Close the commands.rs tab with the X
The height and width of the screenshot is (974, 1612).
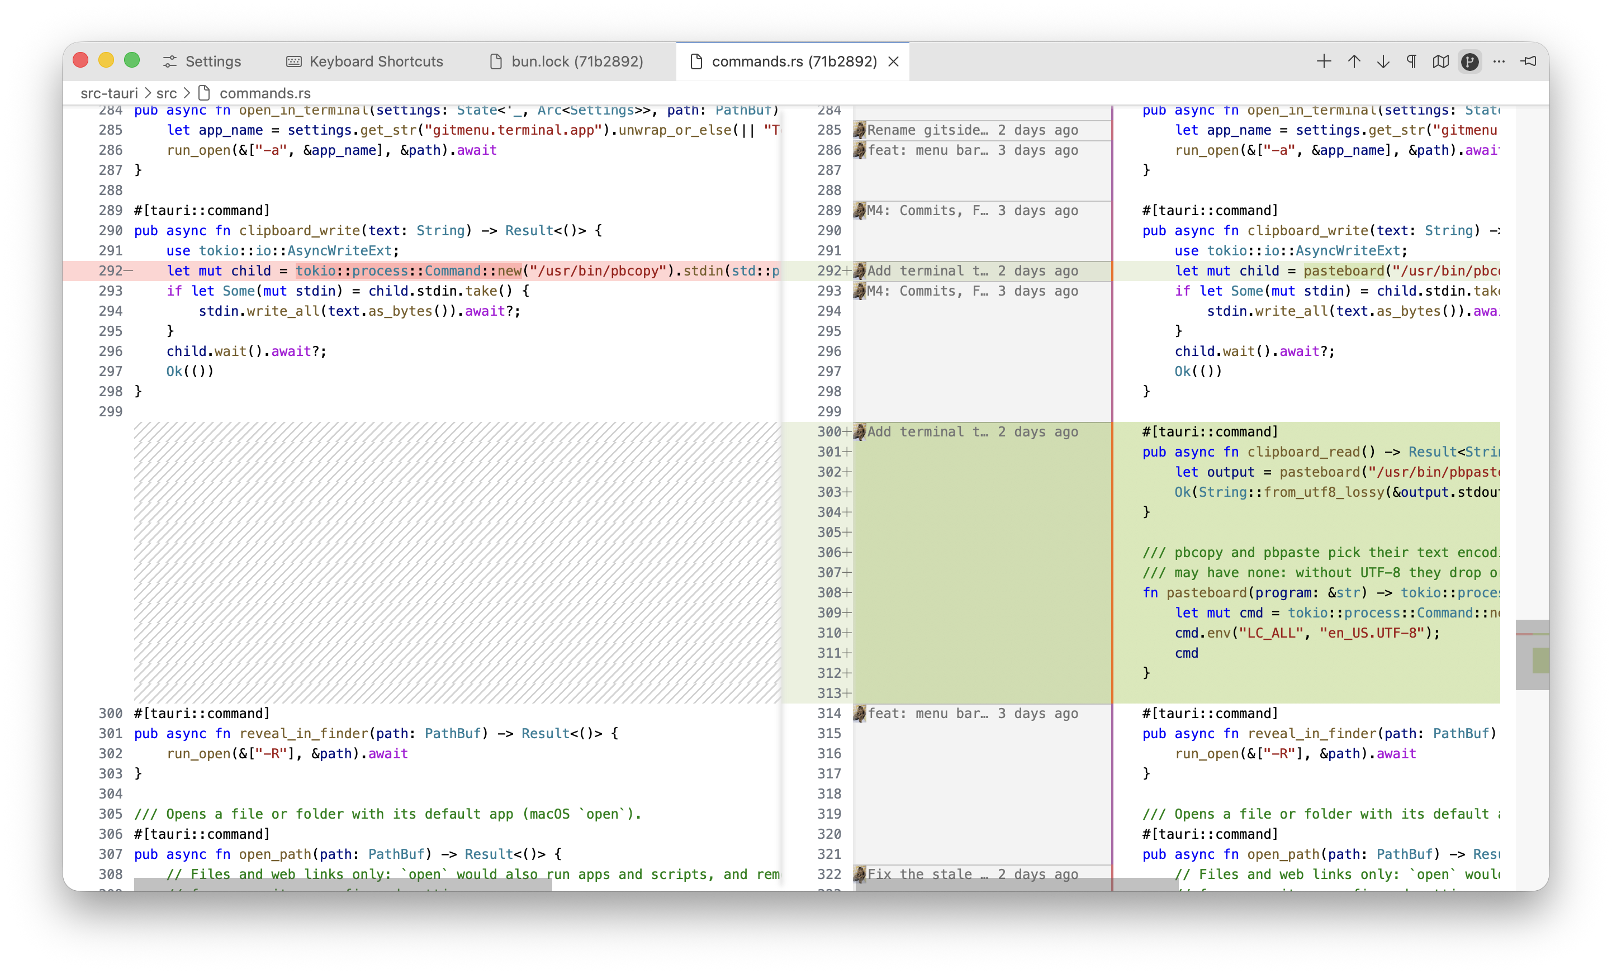[x=893, y=61]
